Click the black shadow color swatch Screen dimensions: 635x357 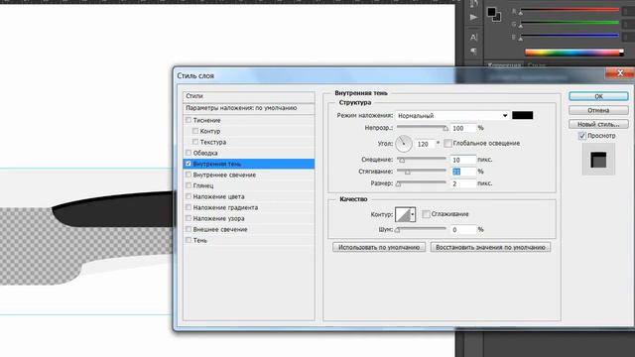[x=523, y=115]
